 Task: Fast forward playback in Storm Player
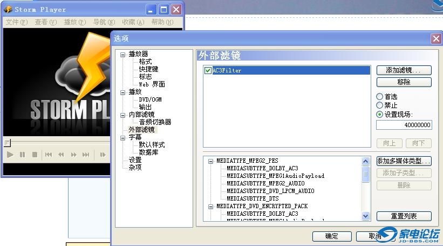[x=74, y=155]
